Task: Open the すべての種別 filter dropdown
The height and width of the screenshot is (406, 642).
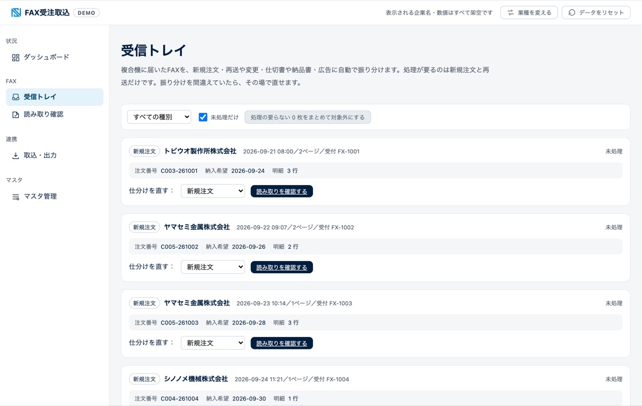Action: tap(159, 117)
